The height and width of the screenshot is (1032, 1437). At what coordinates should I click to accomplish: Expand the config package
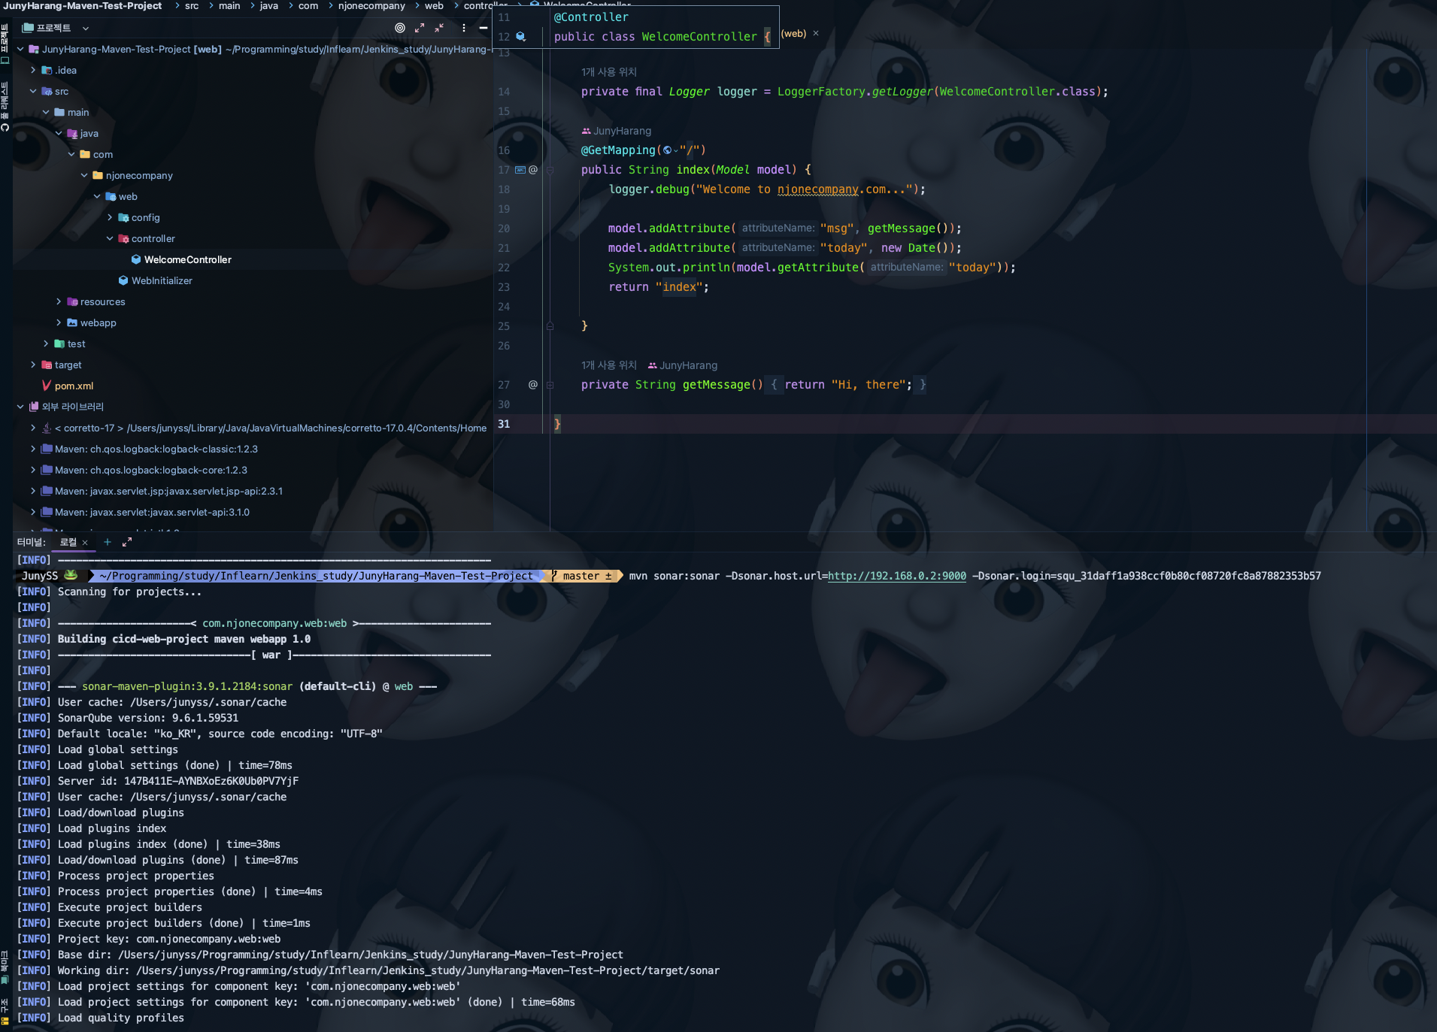[110, 217]
